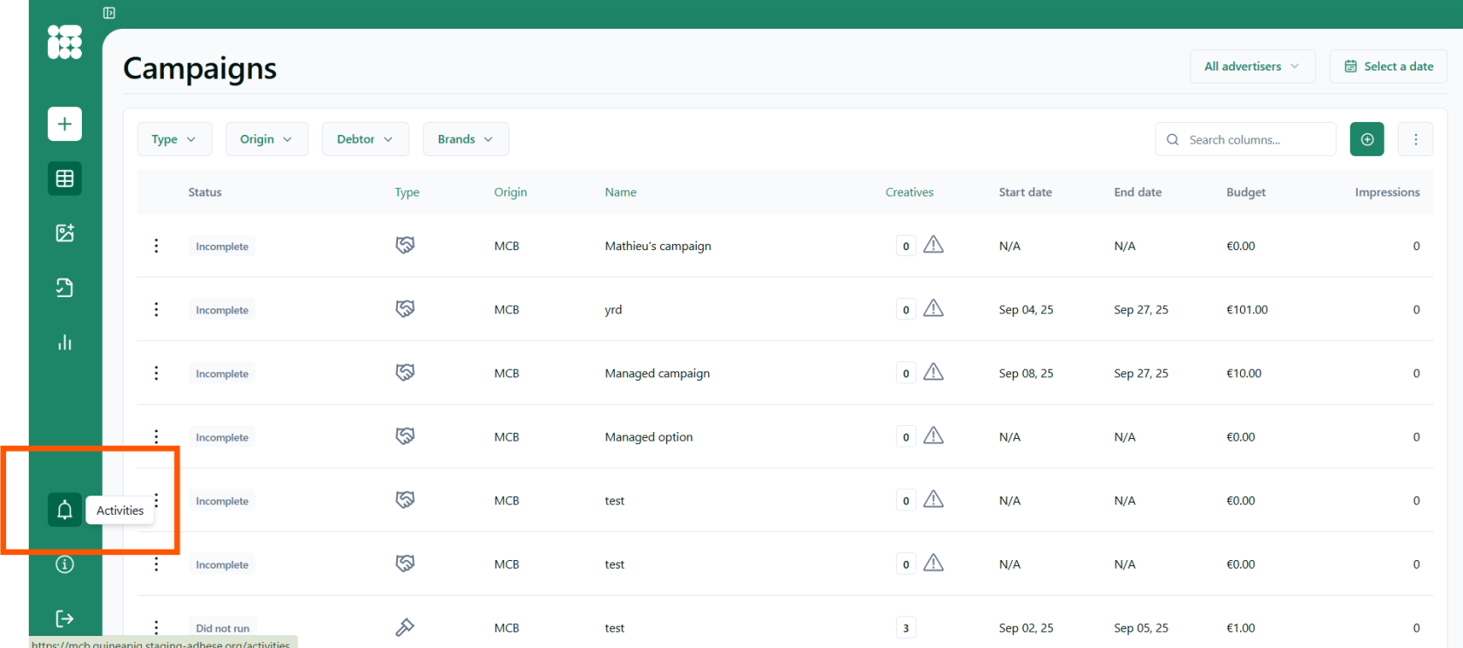The height and width of the screenshot is (648, 1463).
Task: Open row menu for Mathieu's campaign
Action: 157,246
